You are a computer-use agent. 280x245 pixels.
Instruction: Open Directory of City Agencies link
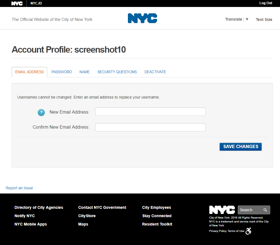coord(39,207)
